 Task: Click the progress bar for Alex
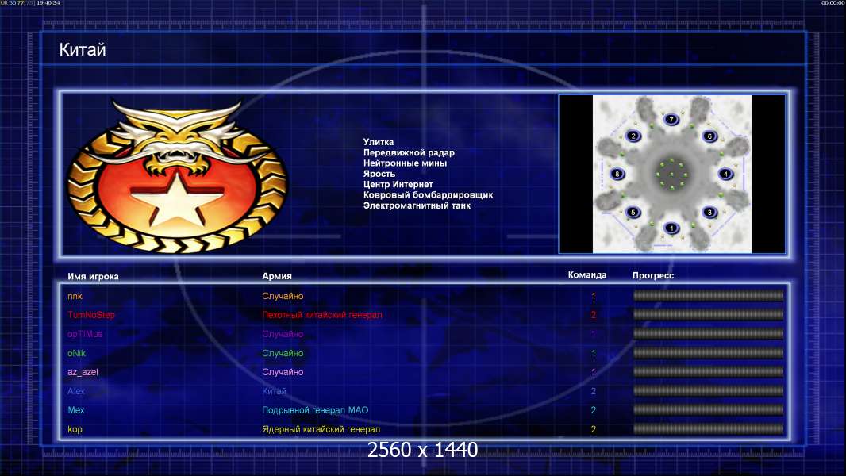pos(709,391)
